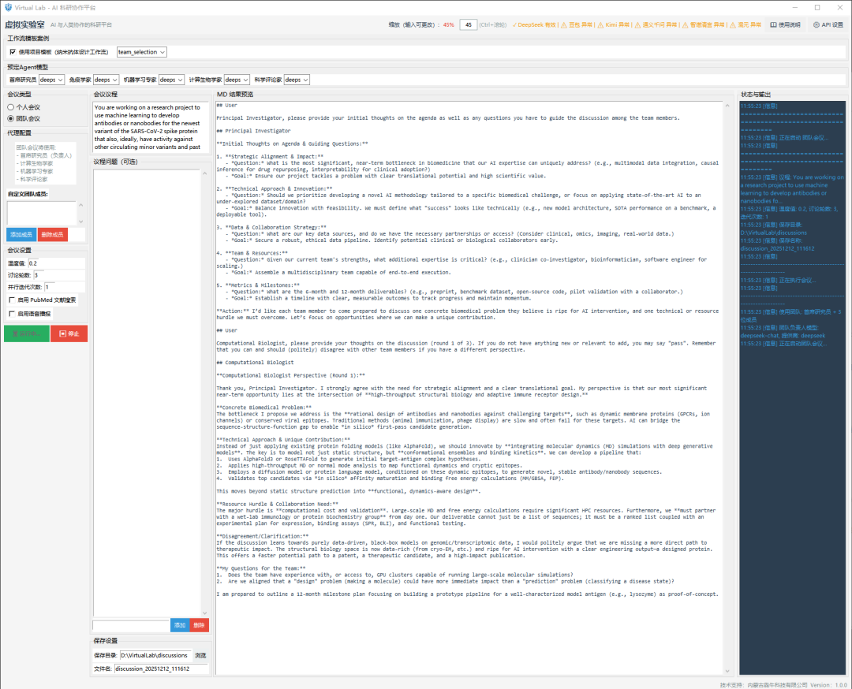
Task: Click the hourglass 运行中 running button
Action: tap(27, 333)
